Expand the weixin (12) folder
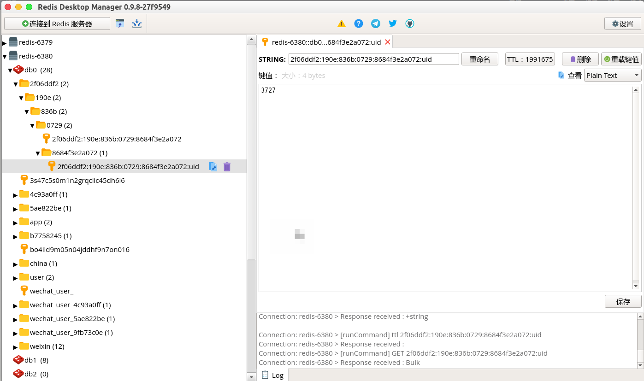 pyautogui.click(x=16, y=347)
